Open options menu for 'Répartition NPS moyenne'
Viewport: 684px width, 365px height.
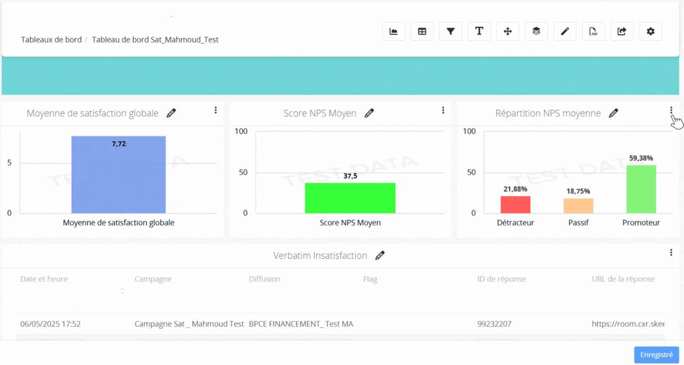point(671,110)
